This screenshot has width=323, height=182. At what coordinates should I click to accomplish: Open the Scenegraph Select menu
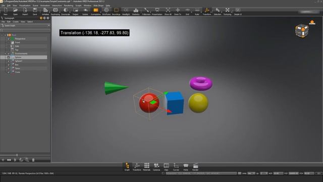pos(30,22)
